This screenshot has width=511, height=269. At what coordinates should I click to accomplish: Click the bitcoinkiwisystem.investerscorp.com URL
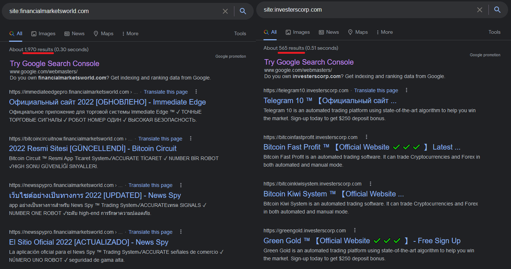[312, 184]
